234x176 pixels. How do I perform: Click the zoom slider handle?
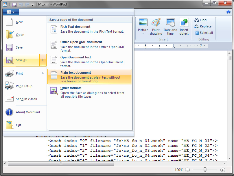point(205,170)
